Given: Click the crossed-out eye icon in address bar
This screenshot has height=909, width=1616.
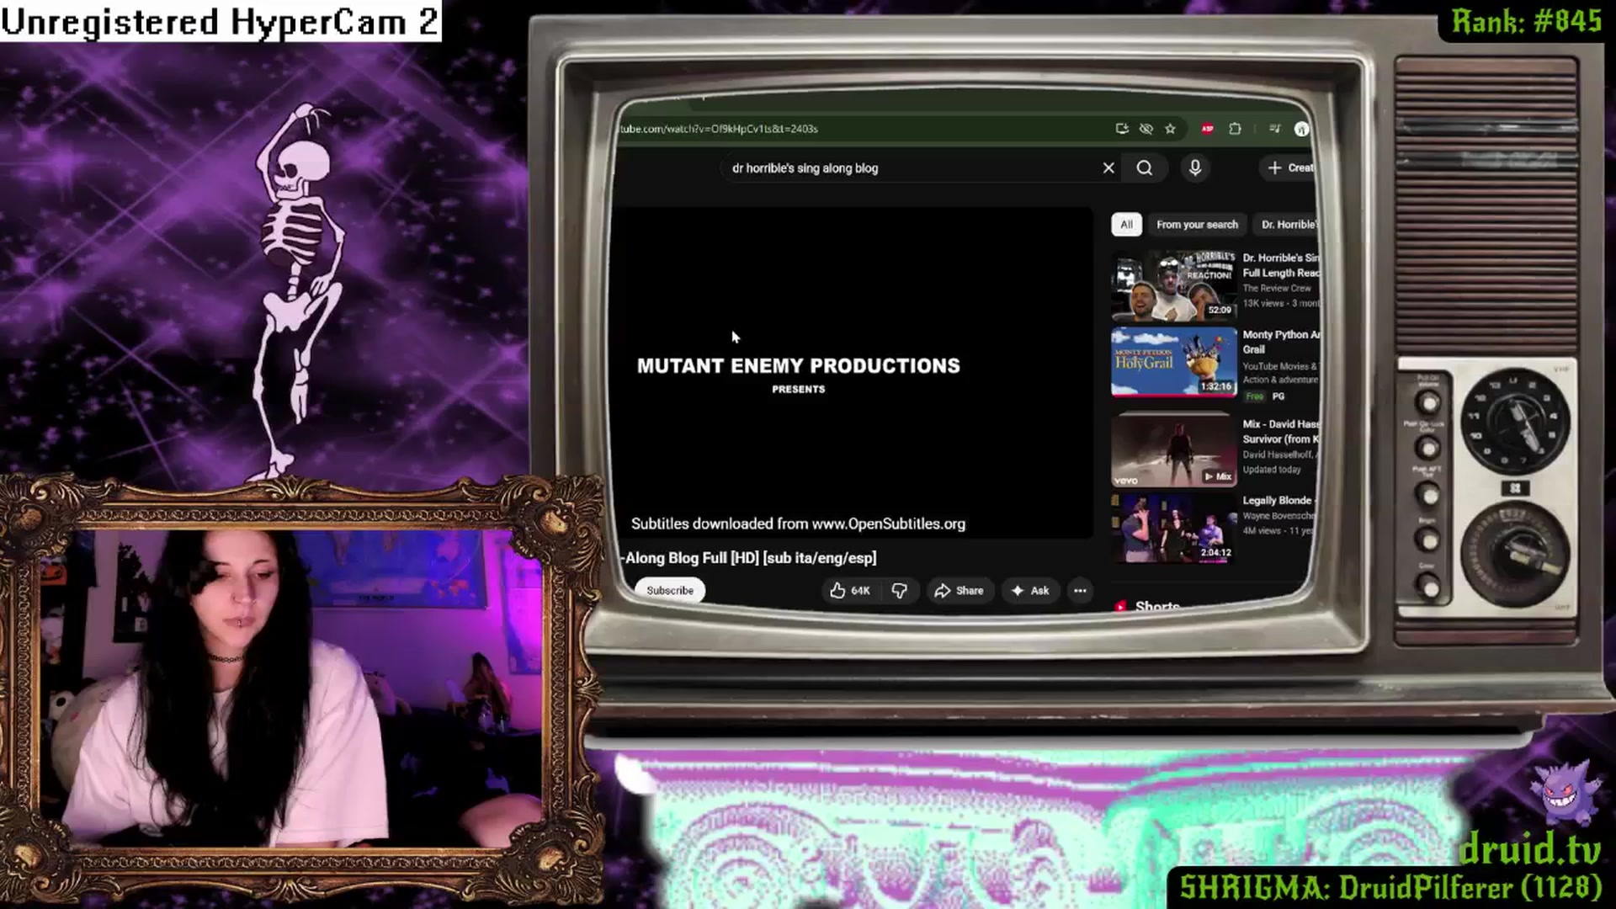Looking at the screenshot, I should tap(1146, 129).
